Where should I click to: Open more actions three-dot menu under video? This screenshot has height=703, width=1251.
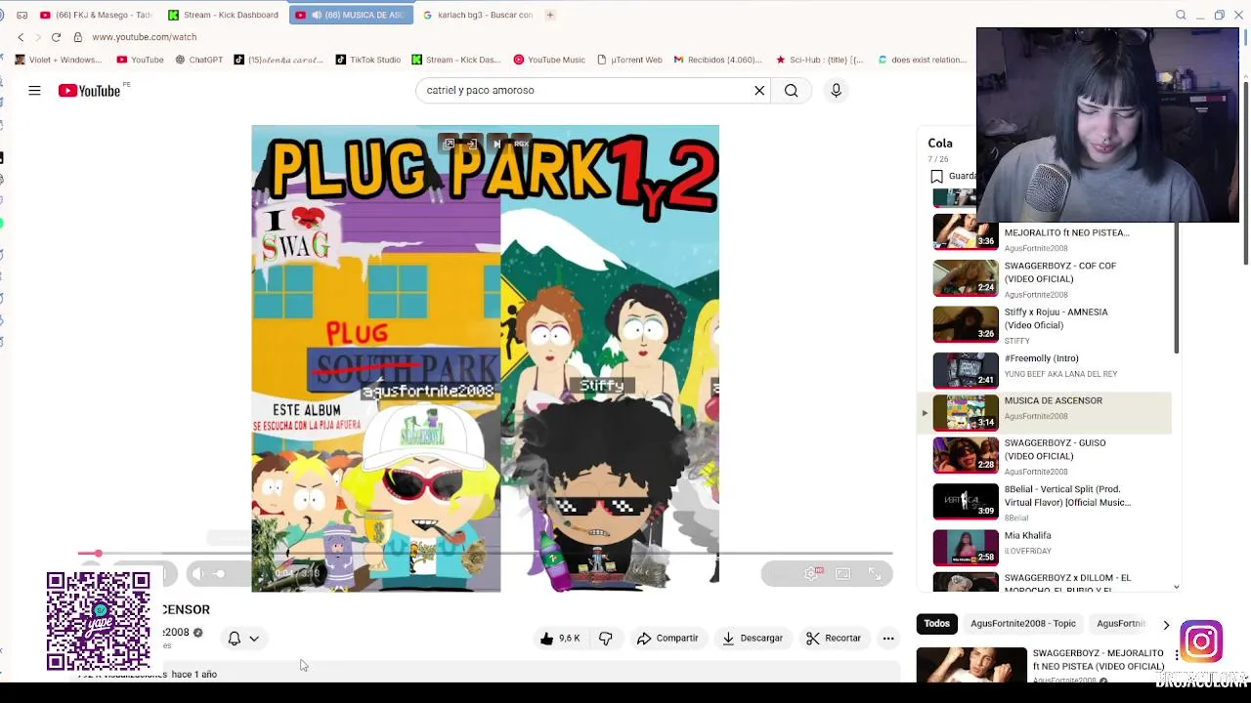(888, 639)
